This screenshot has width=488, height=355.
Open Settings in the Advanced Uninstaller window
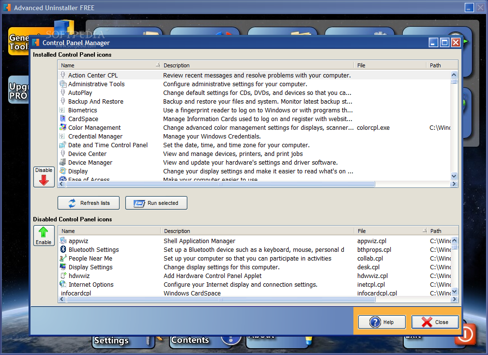click(x=123, y=341)
